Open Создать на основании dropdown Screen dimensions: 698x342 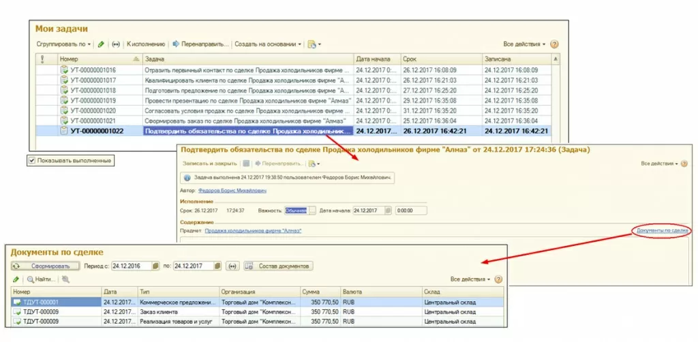click(267, 44)
